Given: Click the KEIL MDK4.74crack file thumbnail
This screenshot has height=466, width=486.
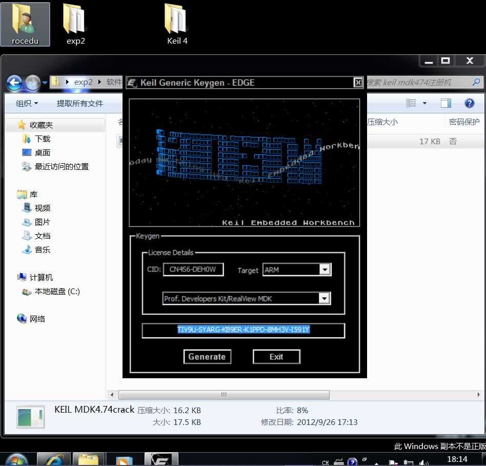Looking at the screenshot, I should [x=30, y=417].
